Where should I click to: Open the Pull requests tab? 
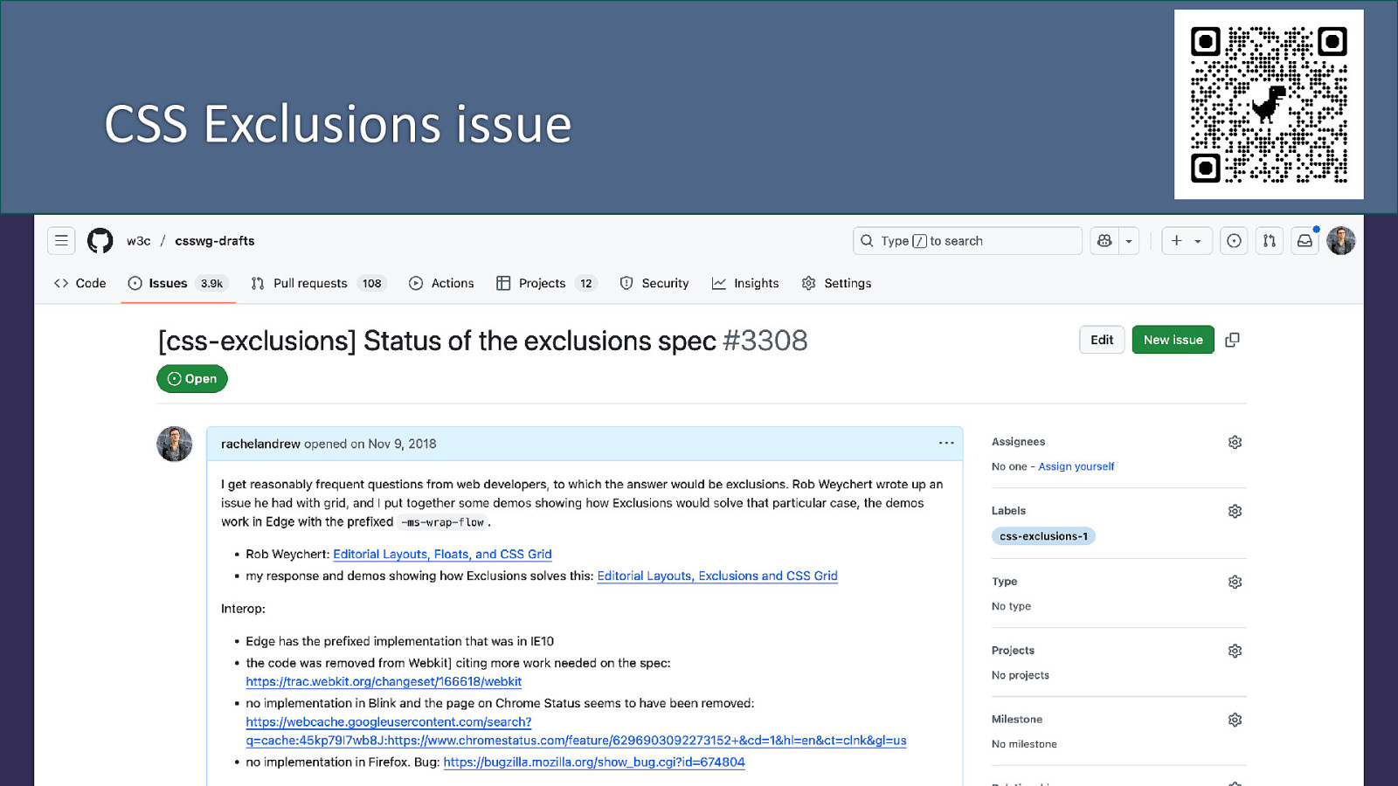(x=318, y=283)
